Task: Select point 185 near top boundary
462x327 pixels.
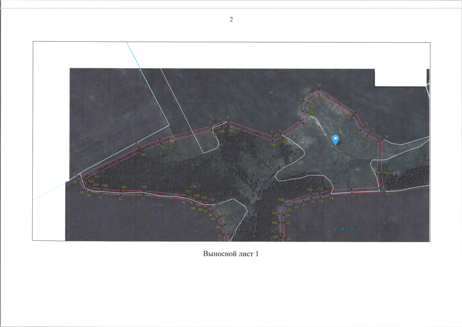Action: 231,131
